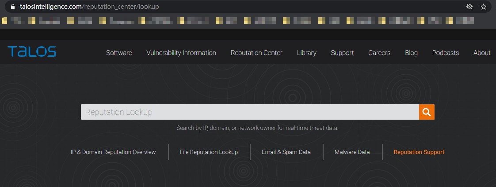
Task: Click the talosintelligence.com URL in address bar
Action: (89, 7)
